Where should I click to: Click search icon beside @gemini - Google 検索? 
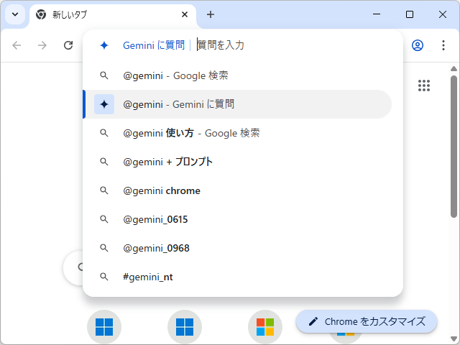click(x=104, y=75)
